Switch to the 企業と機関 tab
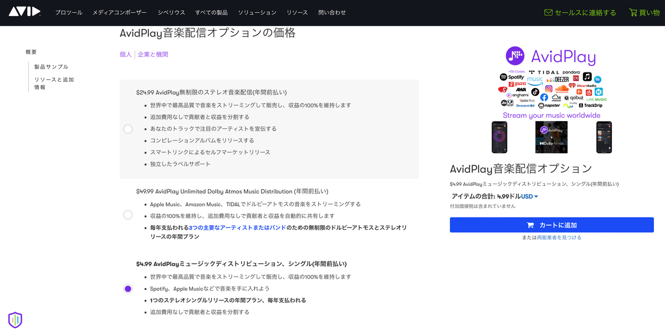Image resolution: width=665 pixels, height=332 pixels. (x=153, y=54)
